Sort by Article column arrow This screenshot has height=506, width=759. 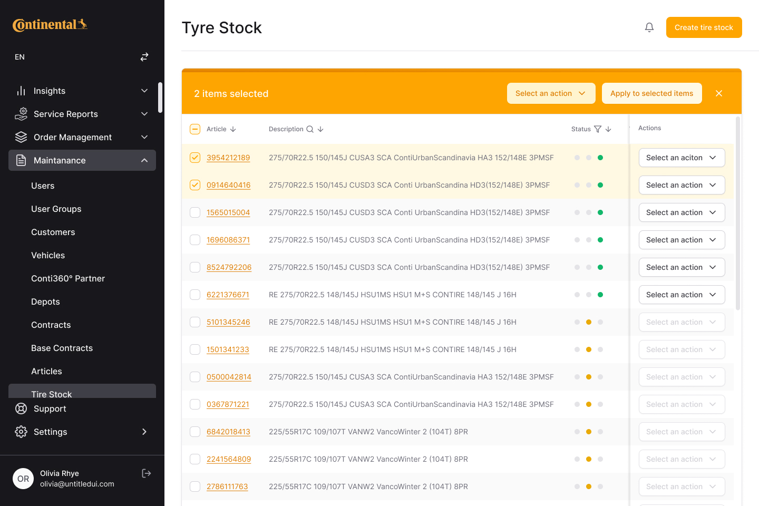tap(233, 129)
